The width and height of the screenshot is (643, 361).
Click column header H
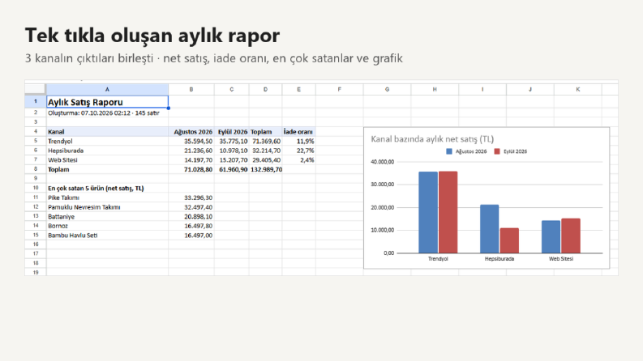435,89
